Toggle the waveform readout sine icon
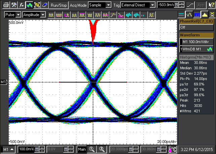This screenshot has height=154, width=216. pyautogui.click(x=189, y=14)
